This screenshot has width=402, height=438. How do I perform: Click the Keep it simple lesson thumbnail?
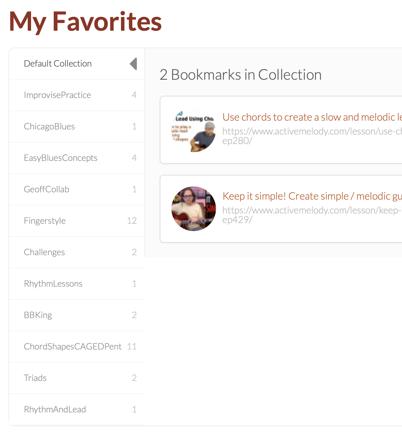click(x=193, y=209)
